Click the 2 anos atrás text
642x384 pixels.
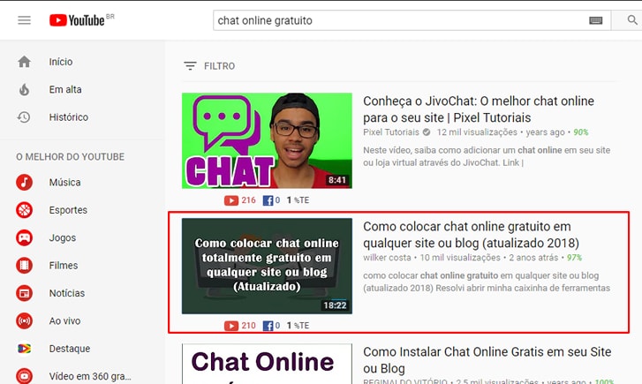(x=533, y=258)
